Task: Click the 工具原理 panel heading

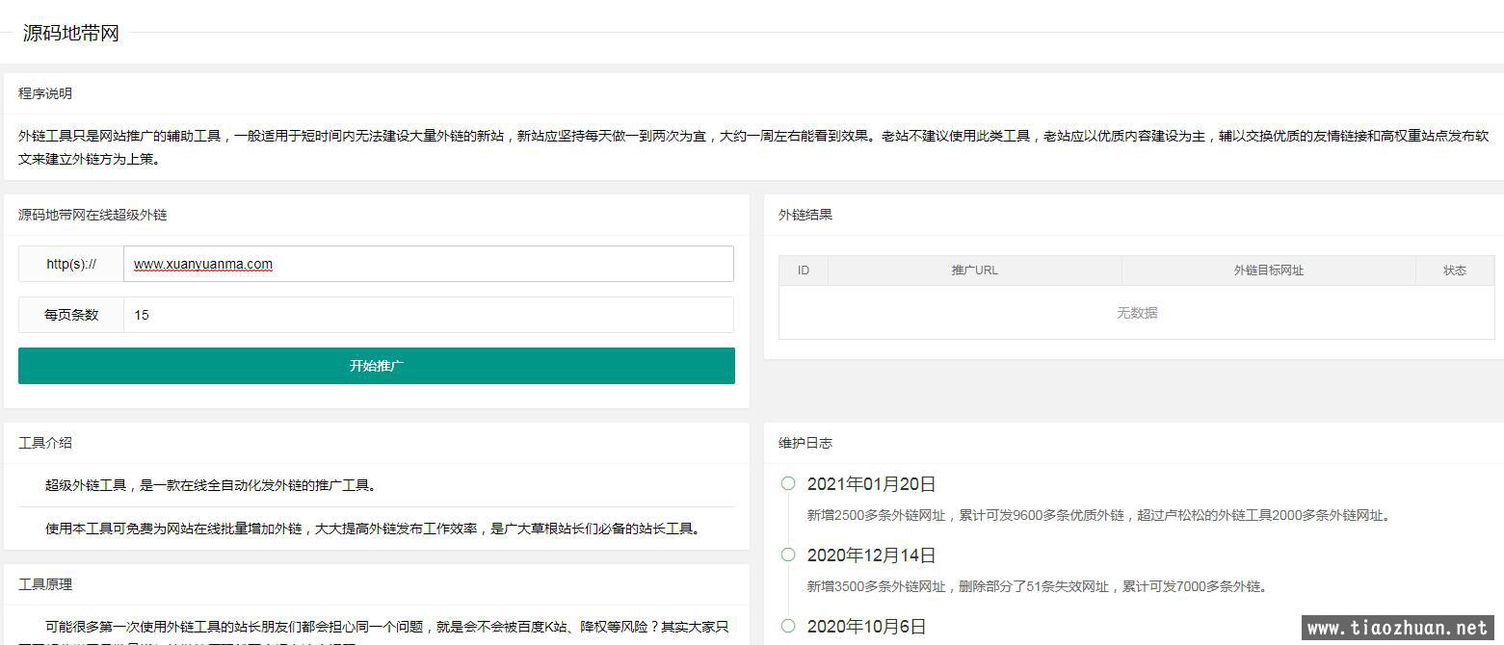Action: [45, 584]
